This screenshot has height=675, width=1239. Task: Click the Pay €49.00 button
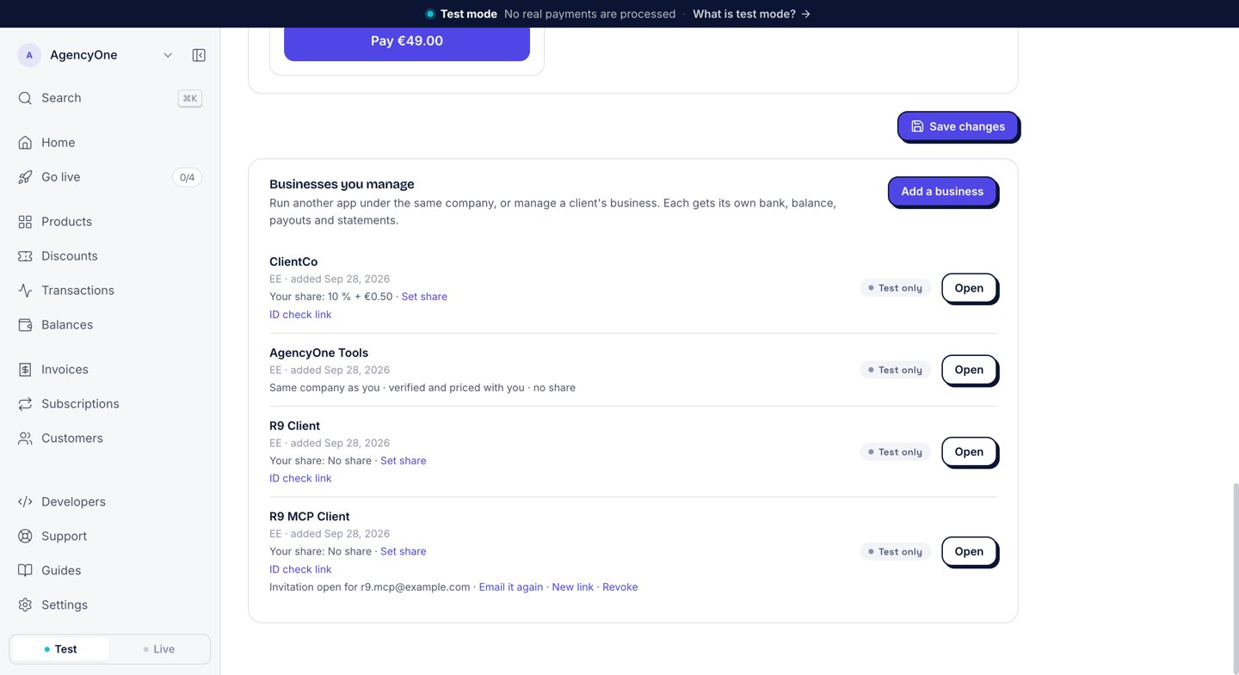407,41
